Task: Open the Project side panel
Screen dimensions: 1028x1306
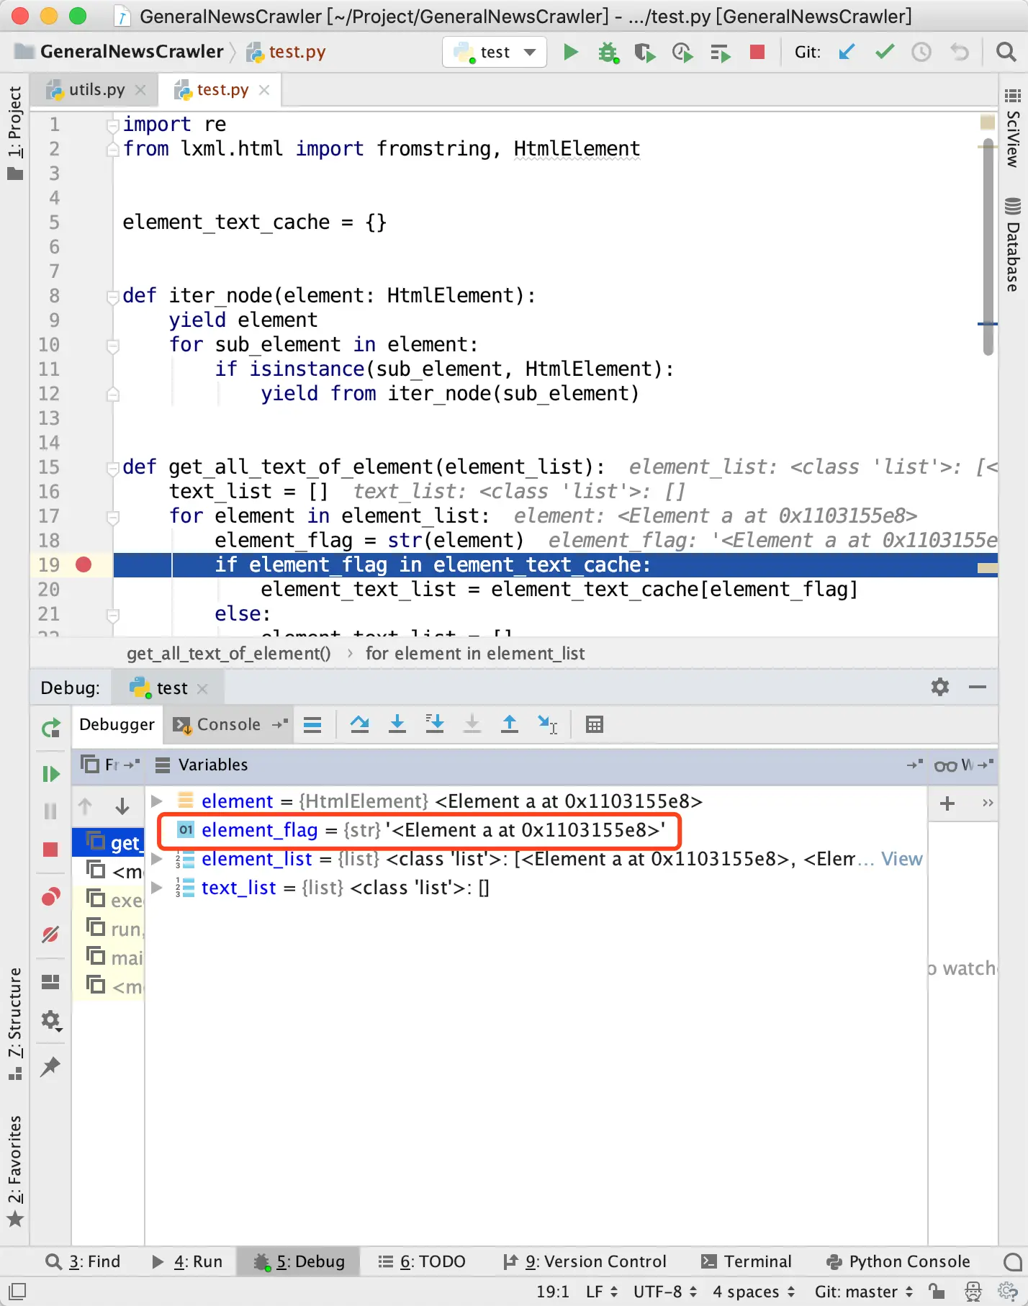Action: [14, 132]
